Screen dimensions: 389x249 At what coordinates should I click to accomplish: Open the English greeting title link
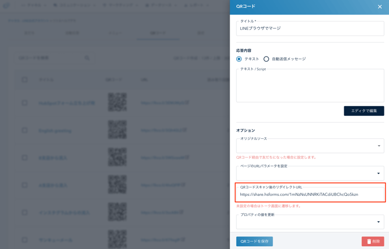coord(55,130)
